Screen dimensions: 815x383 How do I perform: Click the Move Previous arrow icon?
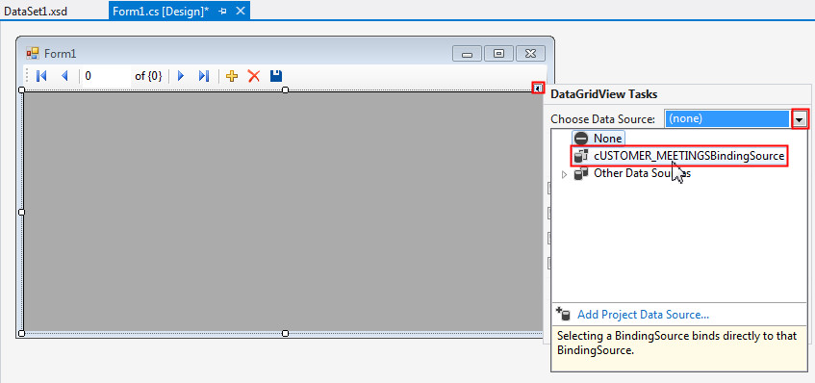pos(64,76)
